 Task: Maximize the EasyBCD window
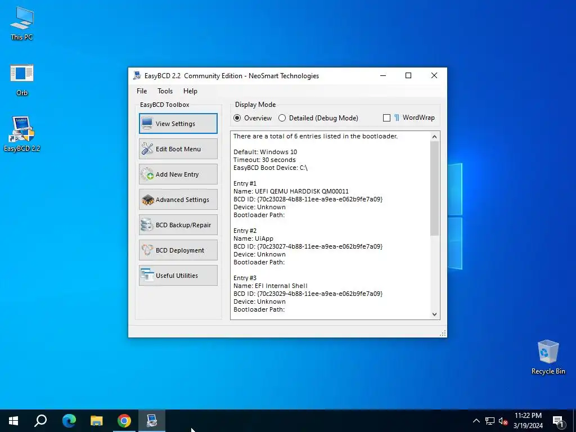coord(408,76)
